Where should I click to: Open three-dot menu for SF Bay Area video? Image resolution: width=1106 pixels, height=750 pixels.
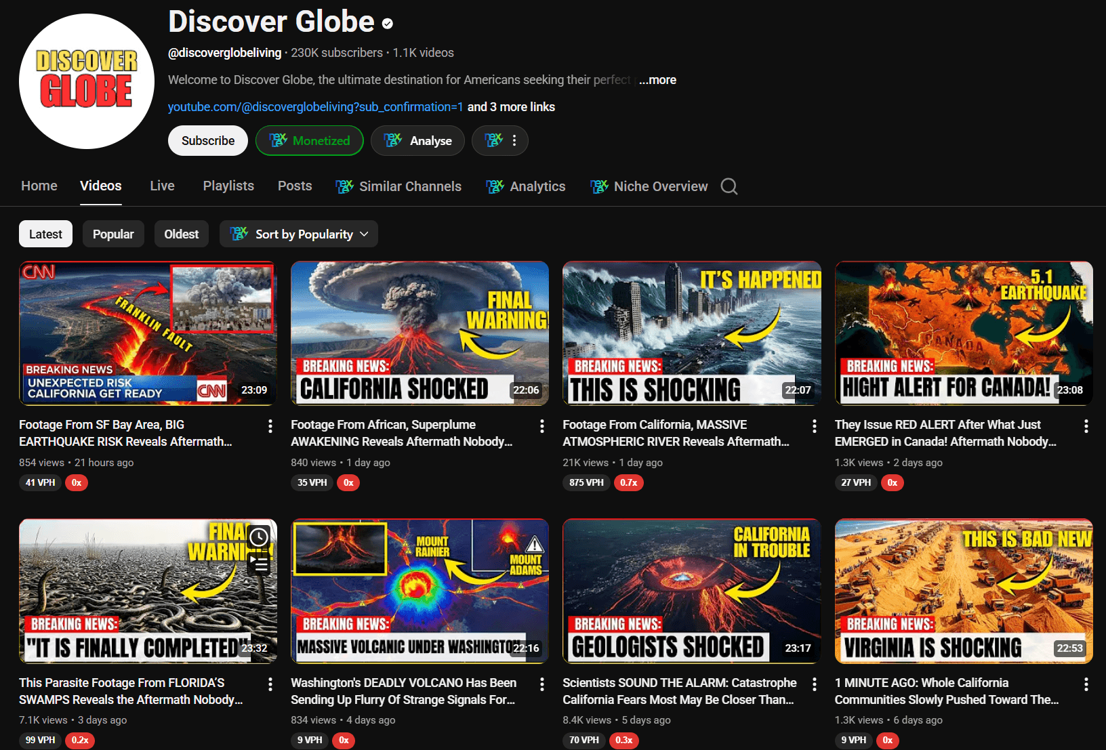pos(270,426)
